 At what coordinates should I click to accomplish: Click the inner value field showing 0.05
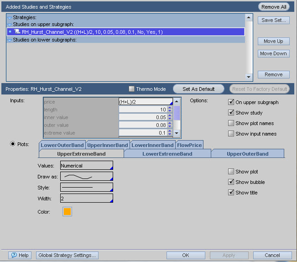143,117
